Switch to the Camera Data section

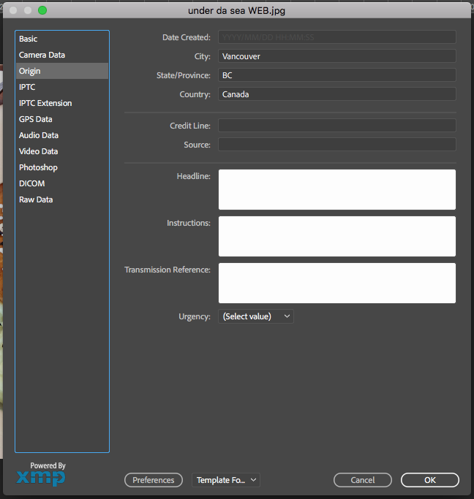[x=42, y=55]
